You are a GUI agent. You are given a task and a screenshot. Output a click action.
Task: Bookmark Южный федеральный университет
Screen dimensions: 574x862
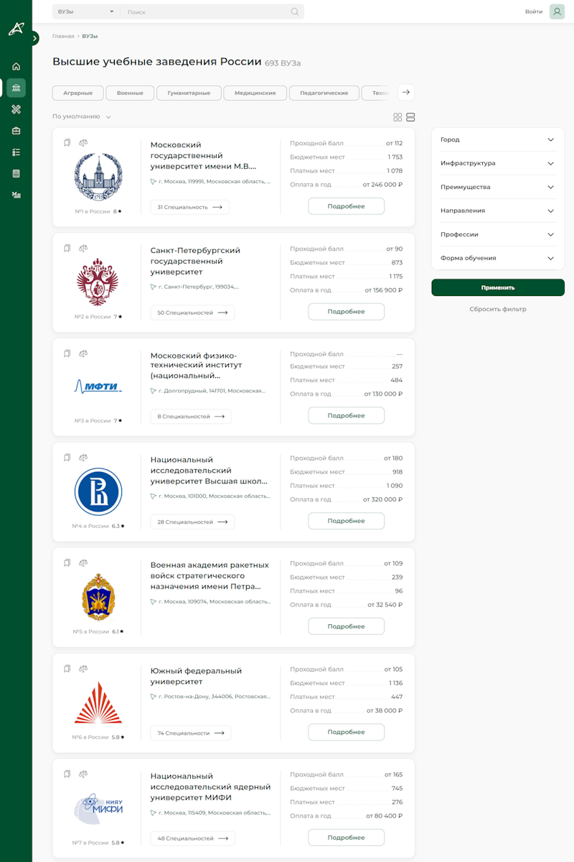(67, 669)
